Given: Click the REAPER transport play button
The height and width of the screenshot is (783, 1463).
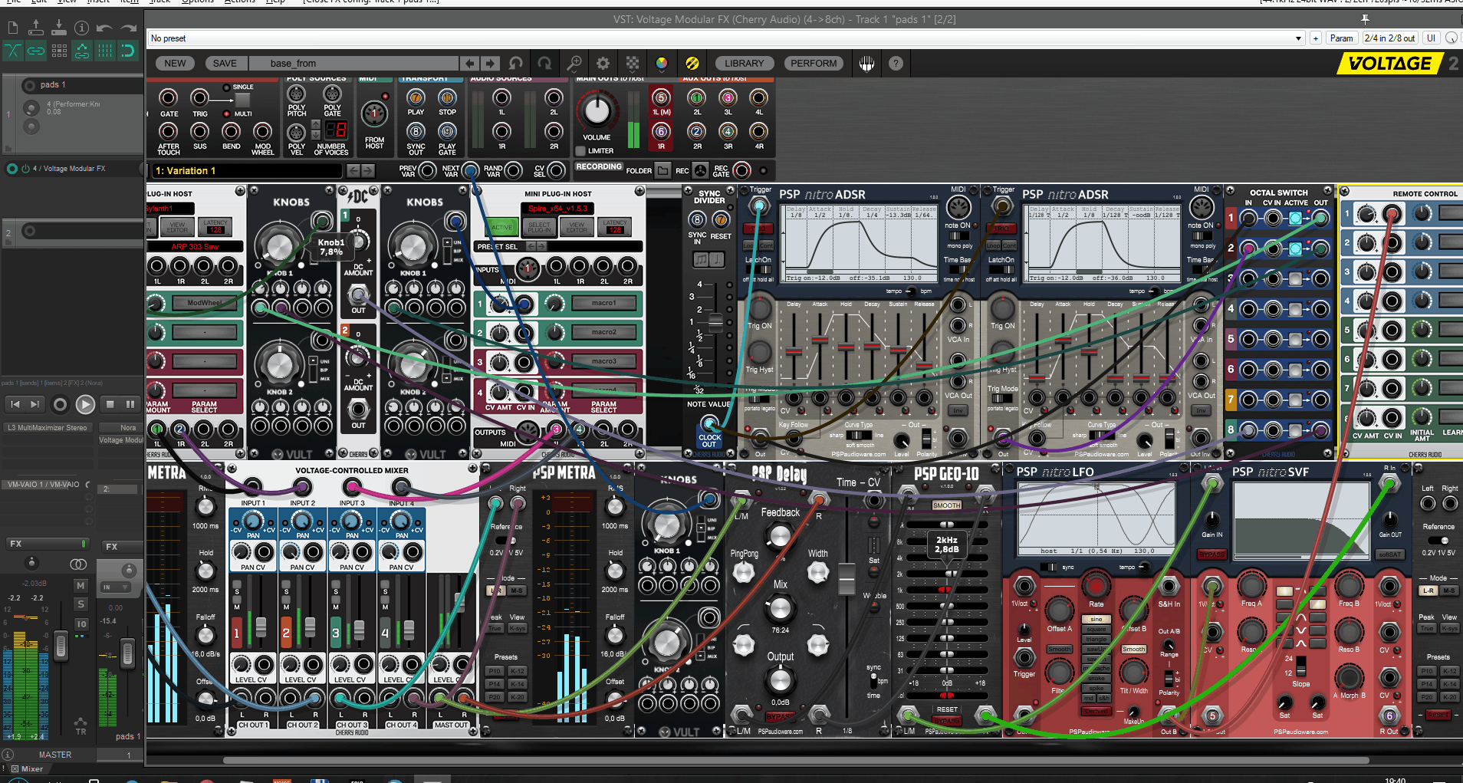Looking at the screenshot, I should tap(85, 403).
